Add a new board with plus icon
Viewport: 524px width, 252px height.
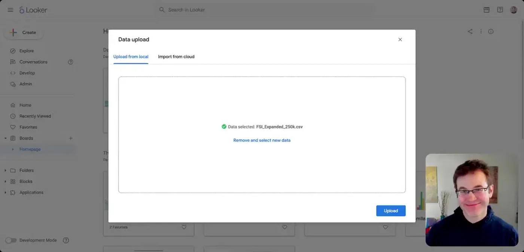tap(70, 138)
